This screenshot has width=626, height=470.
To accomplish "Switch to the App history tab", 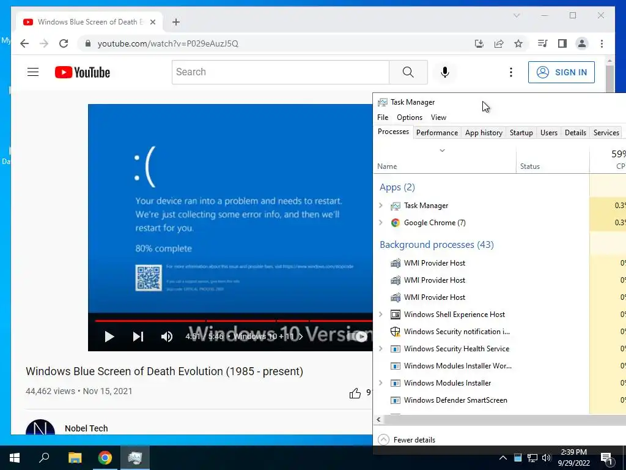I will [x=484, y=133].
